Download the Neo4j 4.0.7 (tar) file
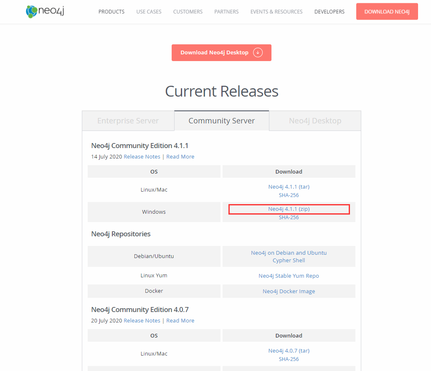This screenshot has width=431, height=371. pos(289,351)
